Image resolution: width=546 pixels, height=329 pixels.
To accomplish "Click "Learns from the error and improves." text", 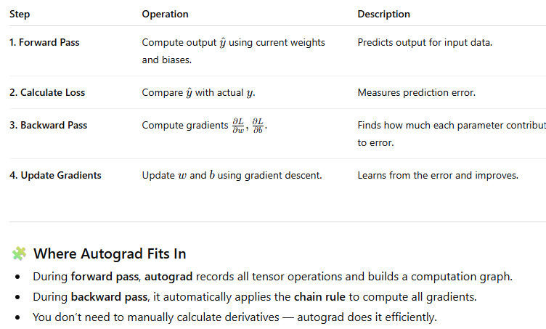I will pyautogui.click(x=438, y=175).
